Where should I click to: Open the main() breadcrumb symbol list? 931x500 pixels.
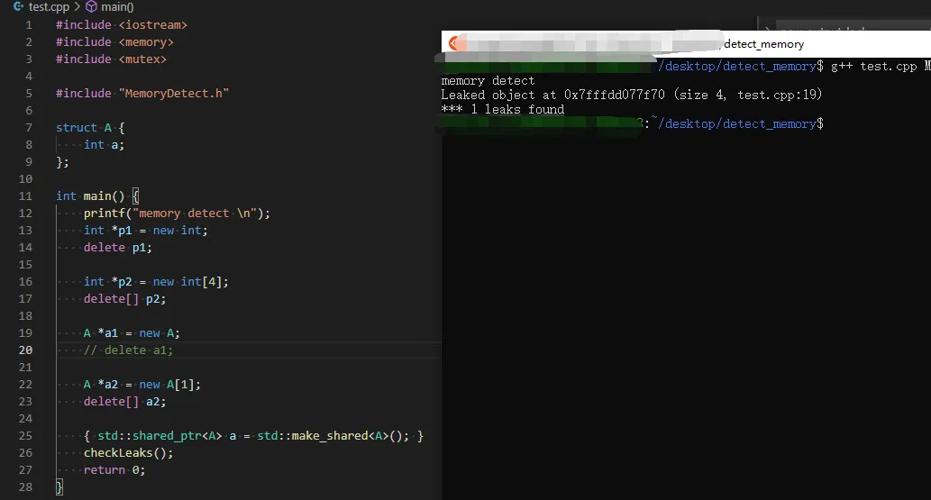click(x=117, y=6)
